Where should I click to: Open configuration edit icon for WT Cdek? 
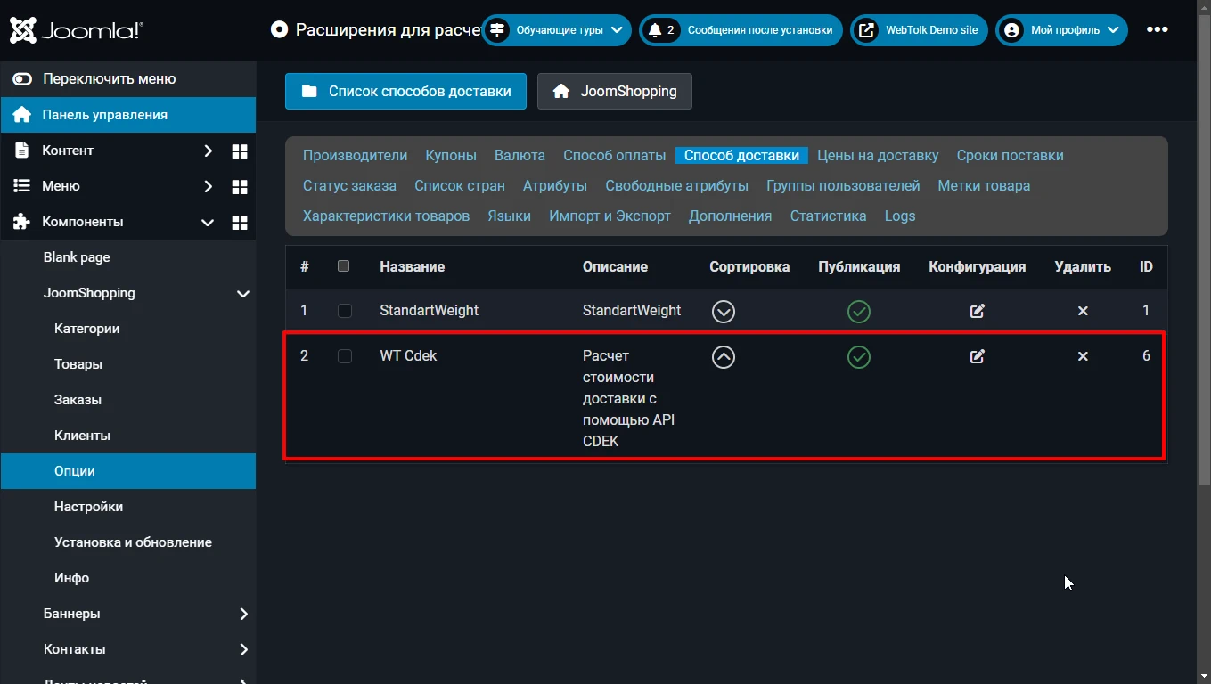click(x=978, y=356)
